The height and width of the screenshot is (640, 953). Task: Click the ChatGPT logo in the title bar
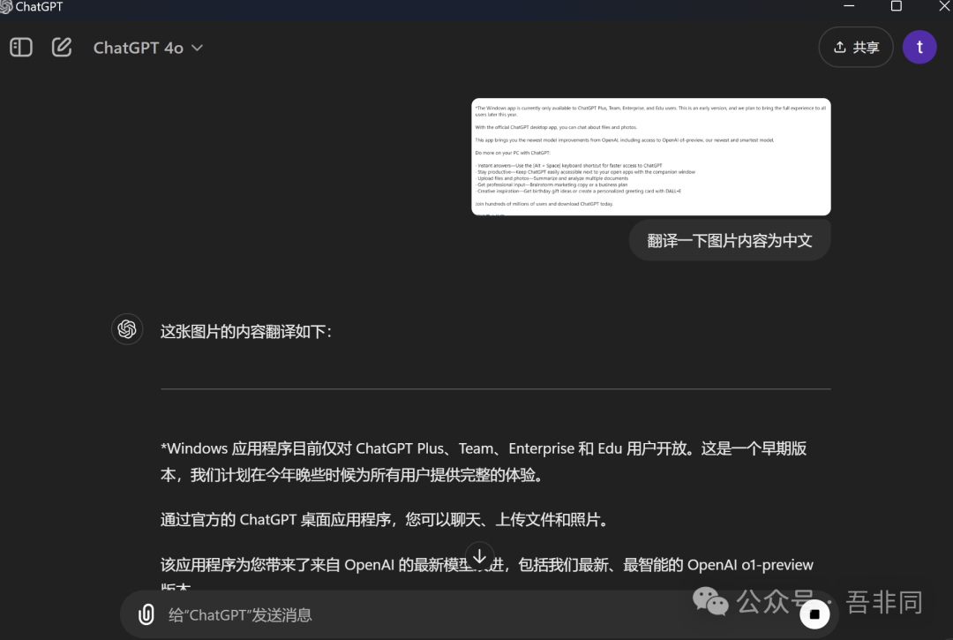(7, 6)
